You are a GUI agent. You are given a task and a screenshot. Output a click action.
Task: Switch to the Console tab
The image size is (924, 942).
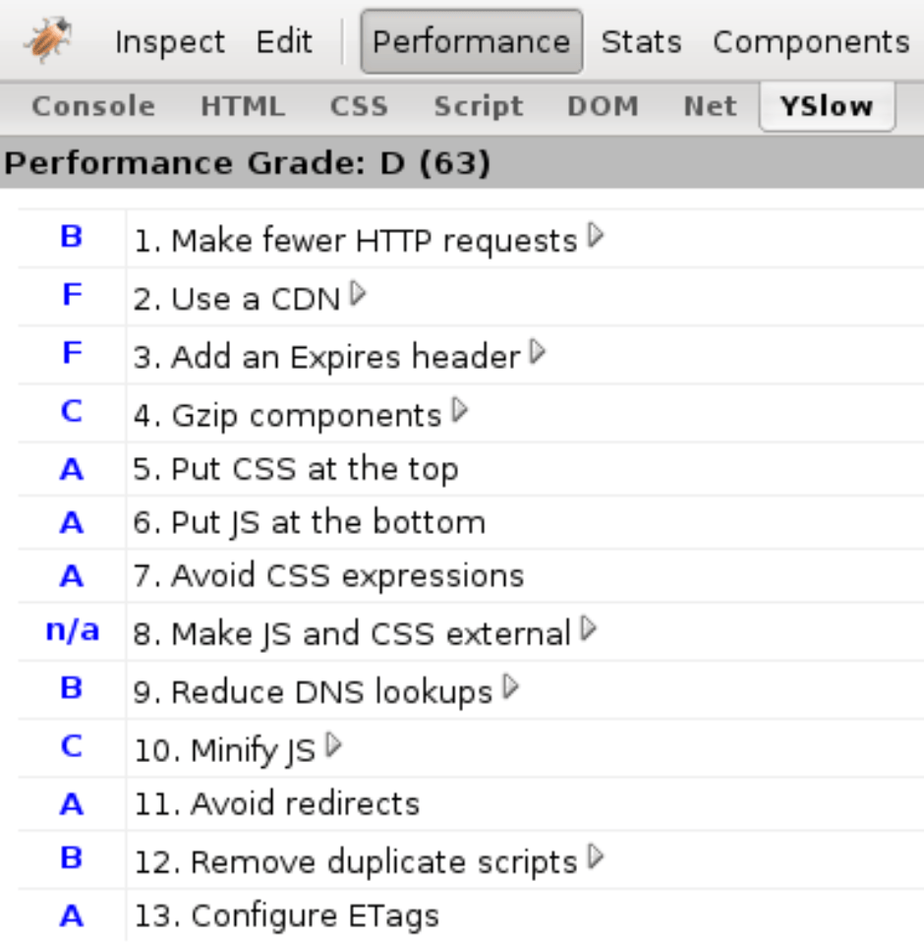pos(93,106)
